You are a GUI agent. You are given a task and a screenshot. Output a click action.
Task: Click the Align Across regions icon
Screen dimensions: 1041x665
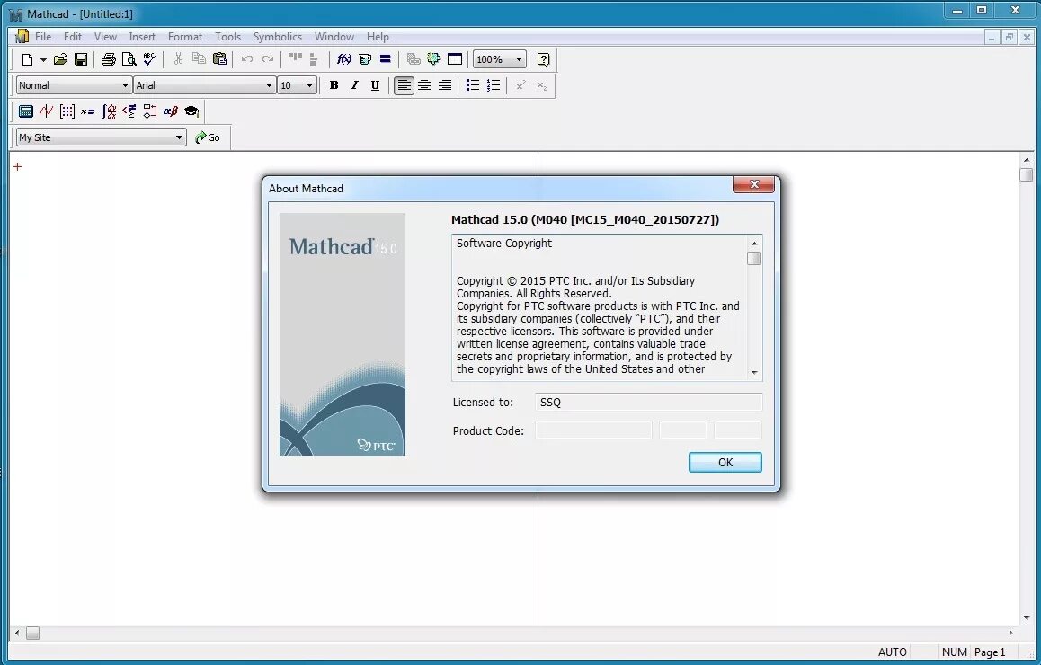click(296, 59)
